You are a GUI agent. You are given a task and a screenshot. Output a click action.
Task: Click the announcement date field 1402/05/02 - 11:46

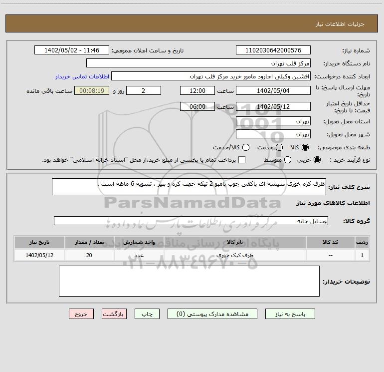(x=72, y=50)
